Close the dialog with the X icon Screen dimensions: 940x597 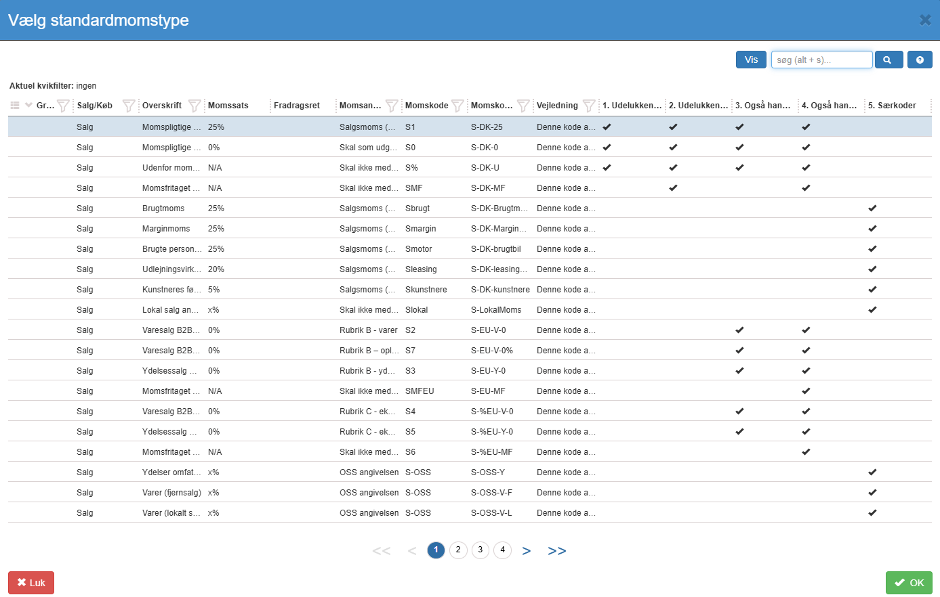pos(925,20)
